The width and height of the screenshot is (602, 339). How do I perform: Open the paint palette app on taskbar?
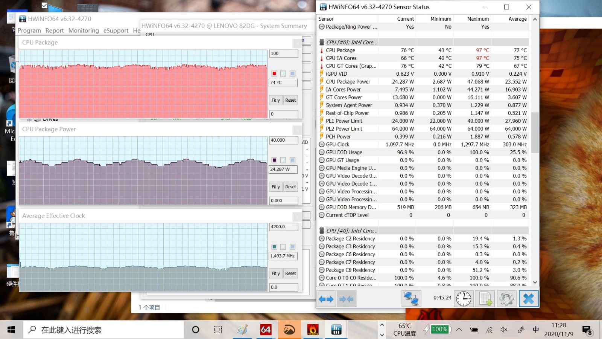pyautogui.click(x=242, y=330)
